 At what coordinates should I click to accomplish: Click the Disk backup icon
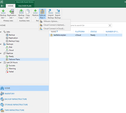pyautogui.click(x=7, y=47)
